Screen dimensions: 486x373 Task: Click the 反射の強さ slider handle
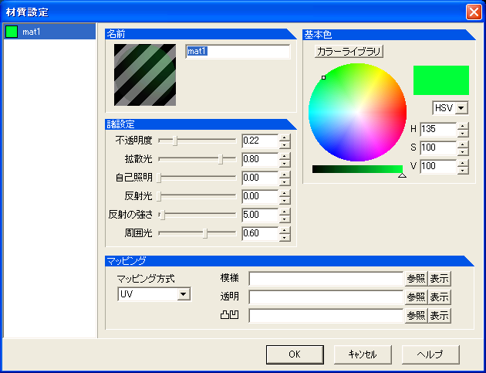point(162,215)
